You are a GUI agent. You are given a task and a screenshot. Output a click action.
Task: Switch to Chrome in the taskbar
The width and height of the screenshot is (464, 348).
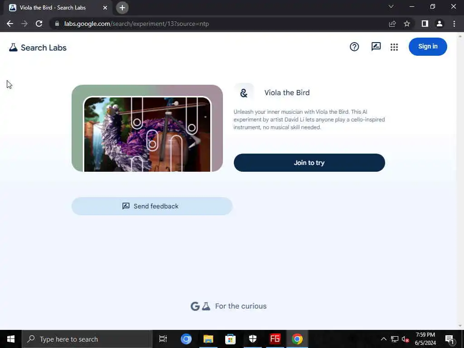tap(297, 339)
